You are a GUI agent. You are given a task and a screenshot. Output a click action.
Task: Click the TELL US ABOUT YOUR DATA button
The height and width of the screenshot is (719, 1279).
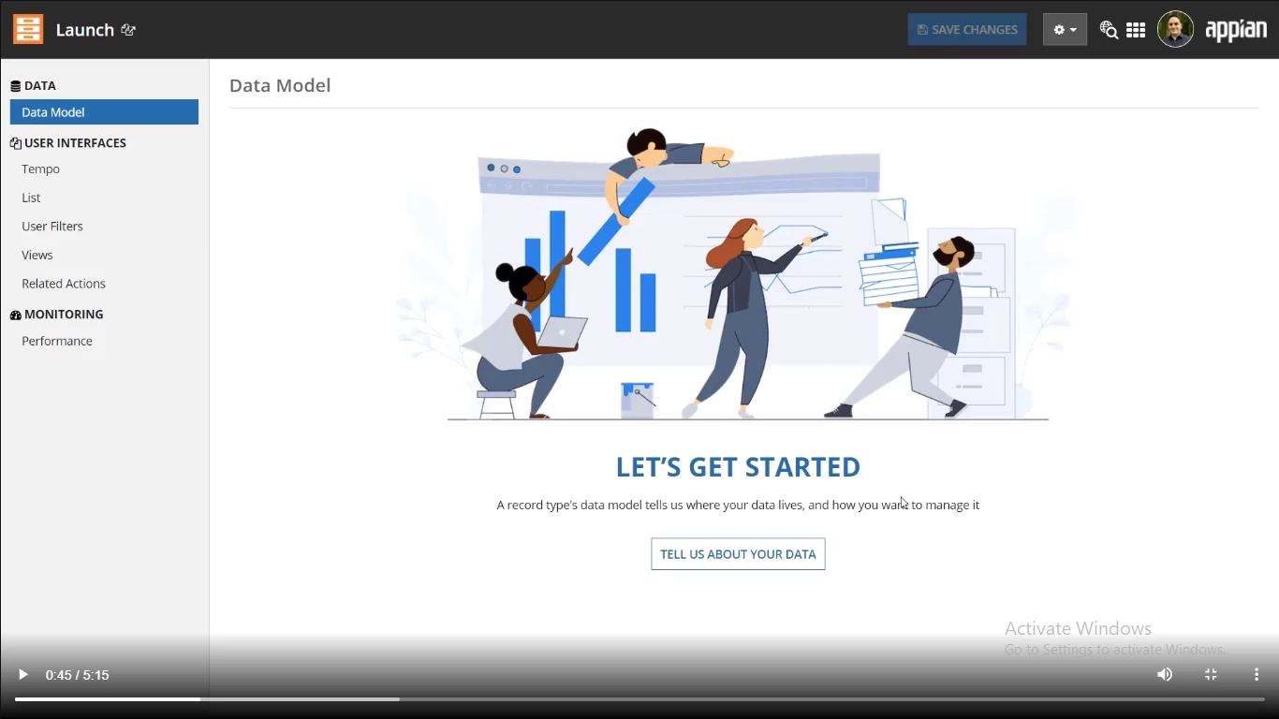(x=738, y=554)
